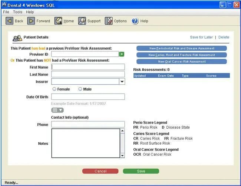Click the Ready... status bar text
Image resolution: width=241 pixels, height=186 pixels.
[11, 182]
